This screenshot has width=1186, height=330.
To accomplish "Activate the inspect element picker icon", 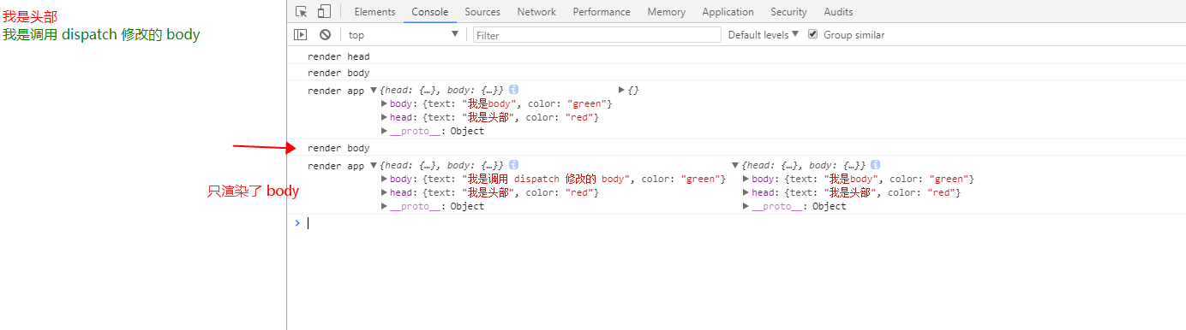I will coord(302,12).
